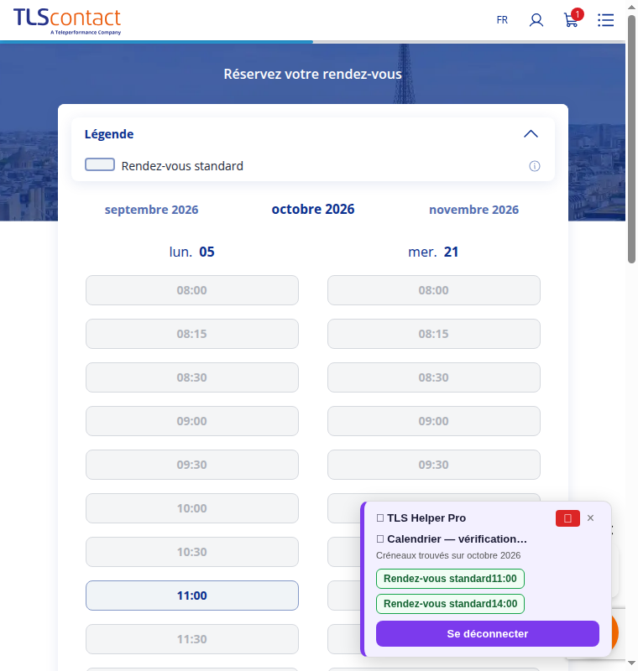Image resolution: width=638 pixels, height=671 pixels.
Task: Click the TLScontact logo
Action: click(x=67, y=21)
